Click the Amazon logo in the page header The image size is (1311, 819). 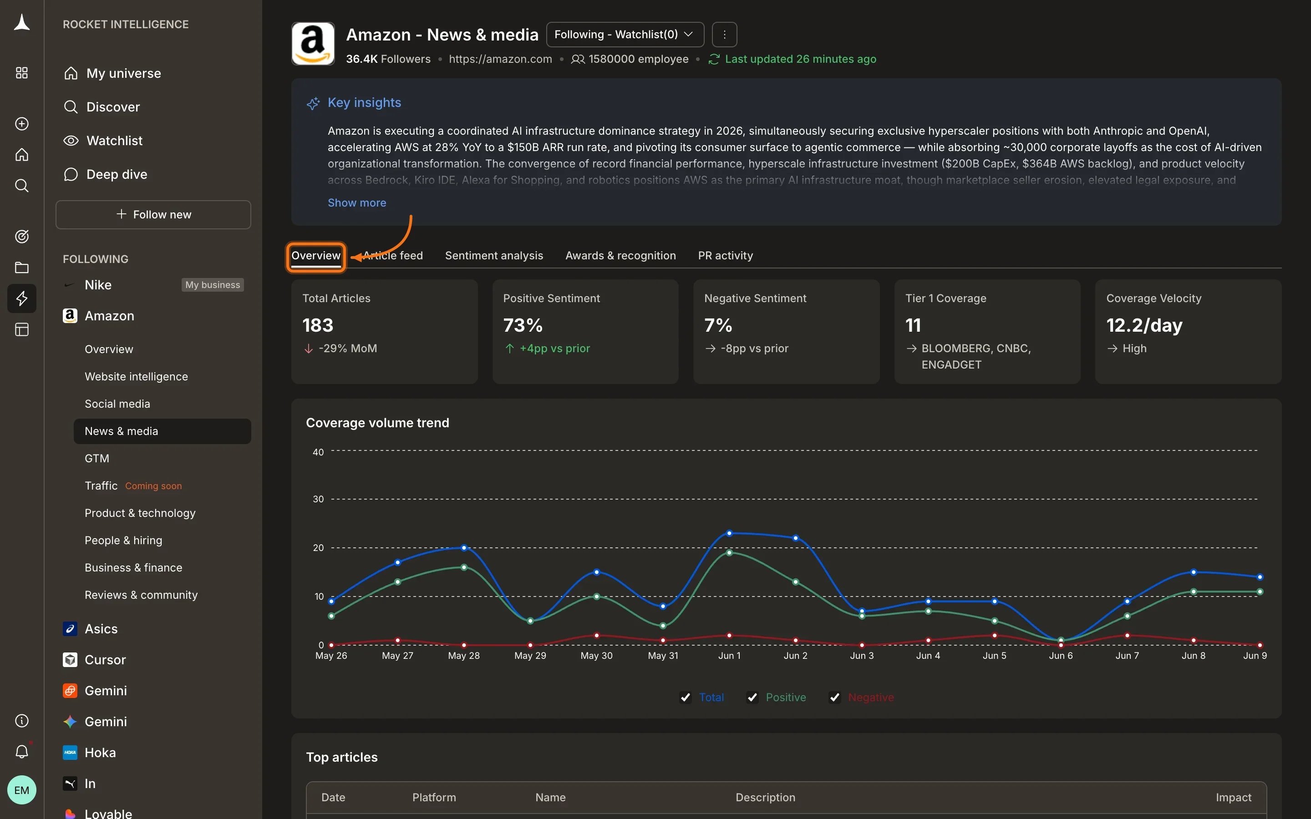point(313,43)
